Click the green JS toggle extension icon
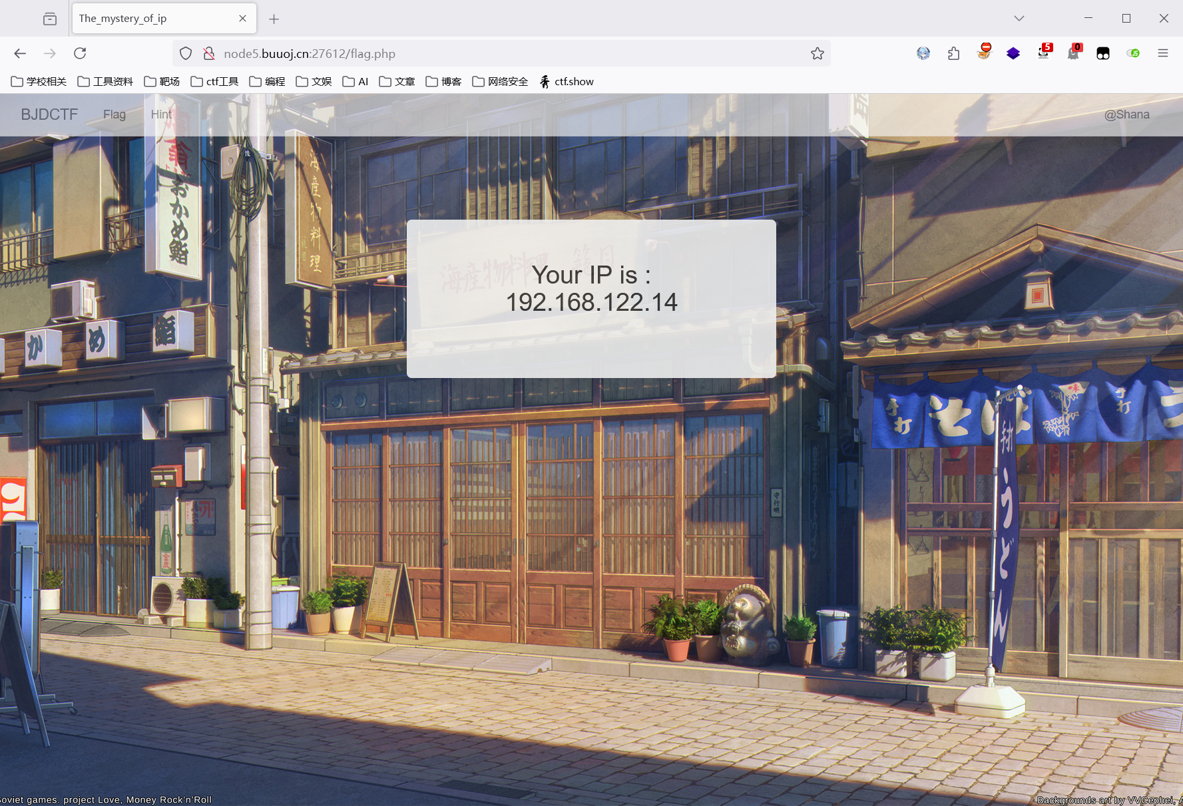The image size is (1183, 806). pyautogui.click(x=1133, y=53)
